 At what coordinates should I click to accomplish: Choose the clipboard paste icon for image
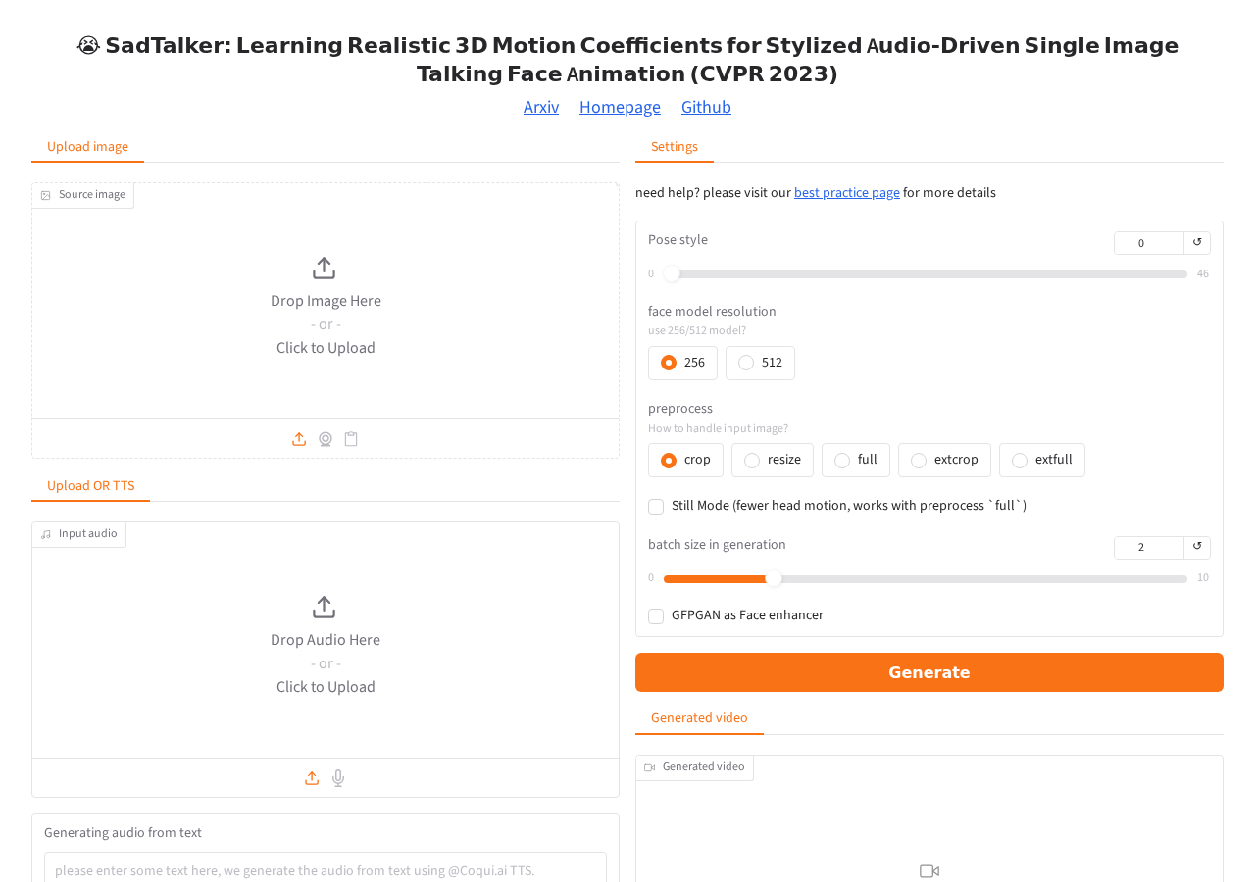pyautogui.click(x=351, y=439)
